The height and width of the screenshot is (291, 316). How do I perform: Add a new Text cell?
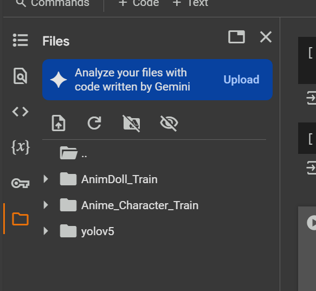[190, 3]
